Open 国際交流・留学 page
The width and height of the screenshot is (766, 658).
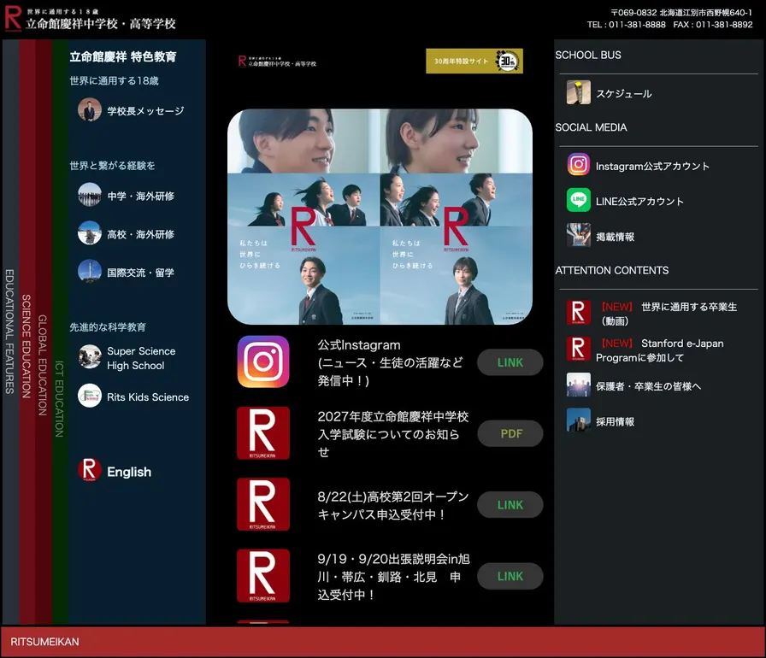pyautogui.click(x=141, y=273)
